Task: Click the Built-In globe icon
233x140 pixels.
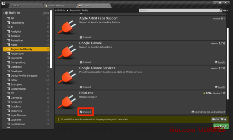Action: pyautogui.click(x=7, y=13)
